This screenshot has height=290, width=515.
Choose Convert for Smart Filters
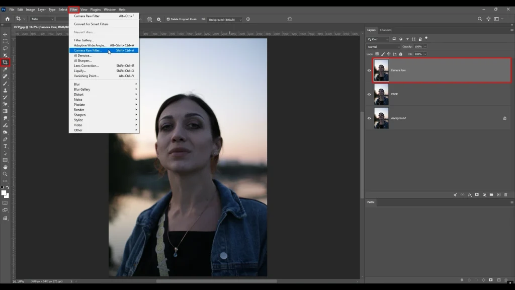click(x=104, y=24)
